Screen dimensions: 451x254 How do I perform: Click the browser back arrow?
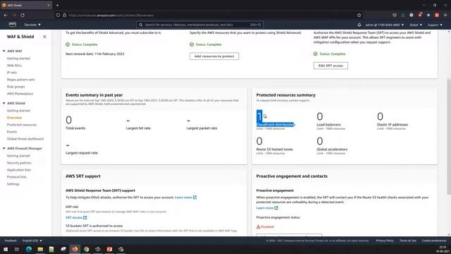click(6, 15)
